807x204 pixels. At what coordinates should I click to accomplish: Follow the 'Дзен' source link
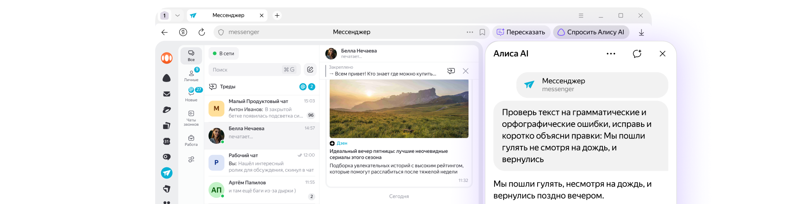342,143
